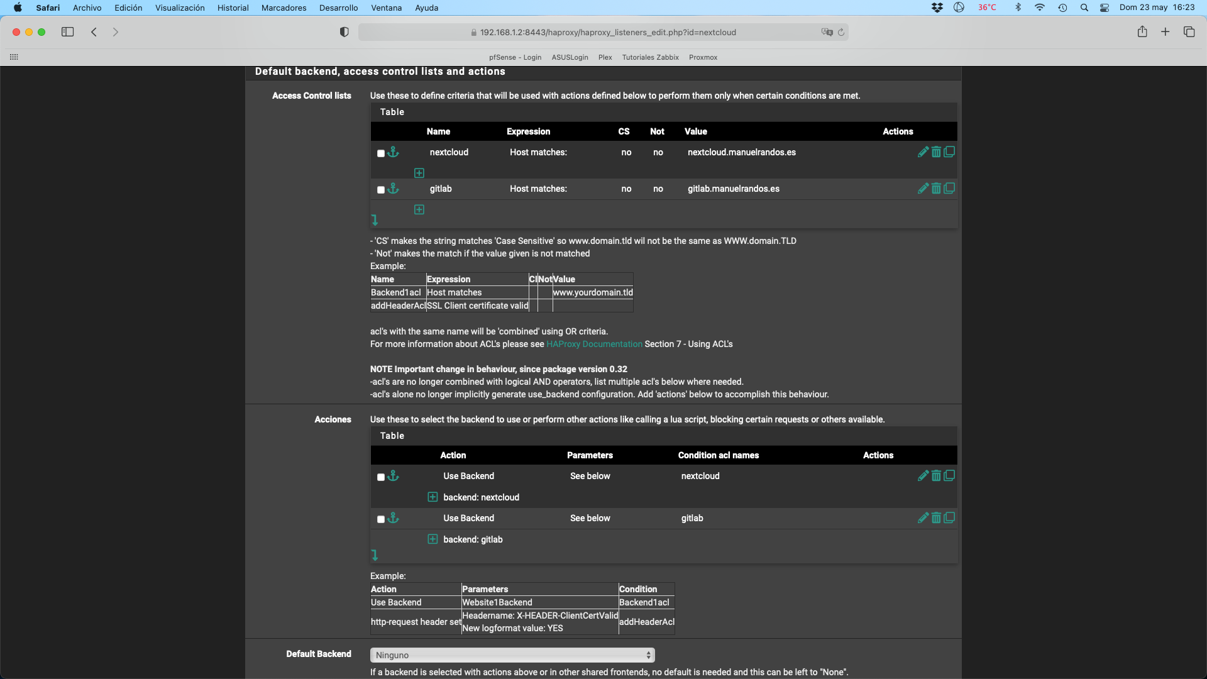Add new action row with bottom arrow icon
Viewport: 1207px width, 679px height.
[x=375, y=555]
